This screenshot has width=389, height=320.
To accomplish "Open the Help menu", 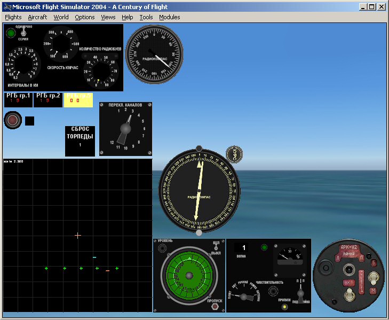I will (x=128, y=17).
